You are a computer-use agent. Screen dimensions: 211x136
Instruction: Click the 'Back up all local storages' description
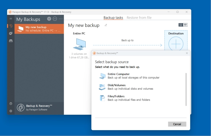[x=134, y=78]
